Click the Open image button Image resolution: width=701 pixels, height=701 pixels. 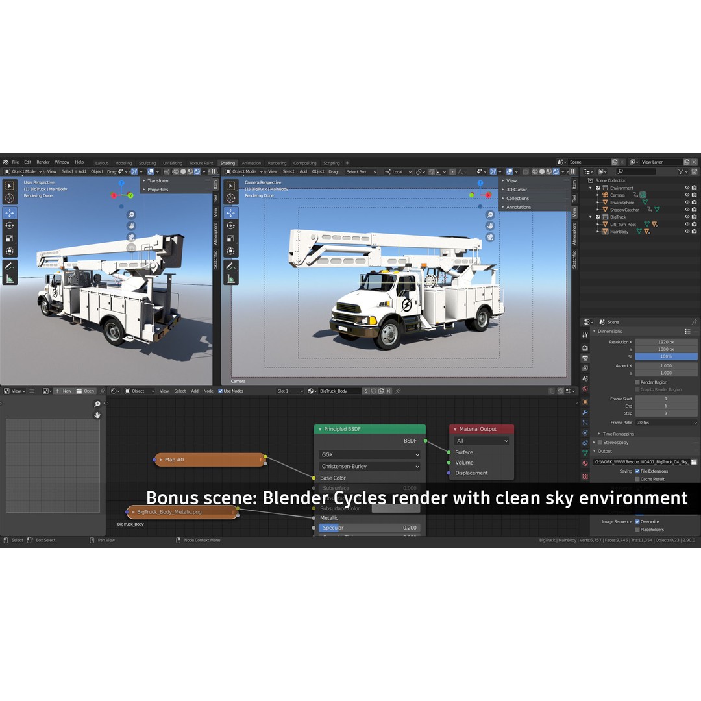click(85, 391)
